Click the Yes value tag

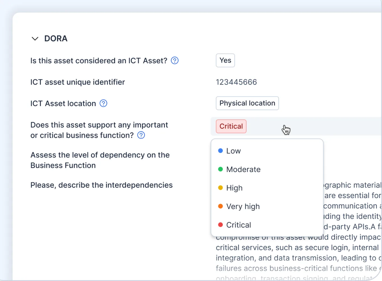pos(225,60)
